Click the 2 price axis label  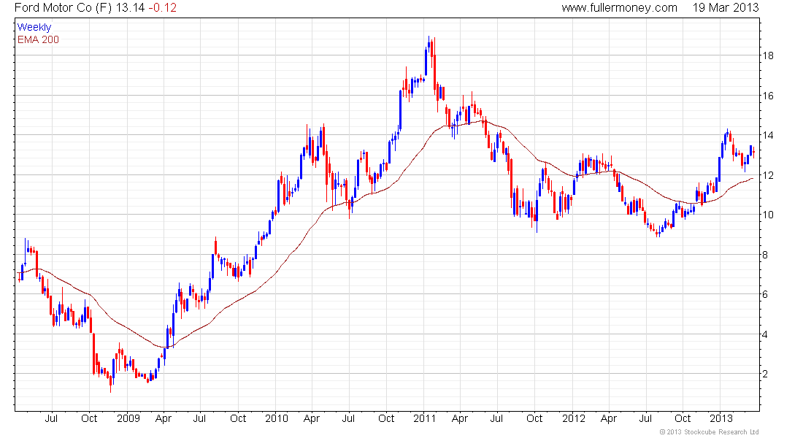pyautogui.click(x=765, y=374)
